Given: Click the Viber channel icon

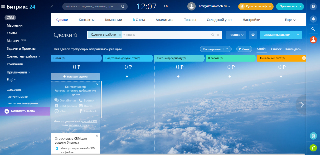Looking at the screenshot, I should pos(57,111).
